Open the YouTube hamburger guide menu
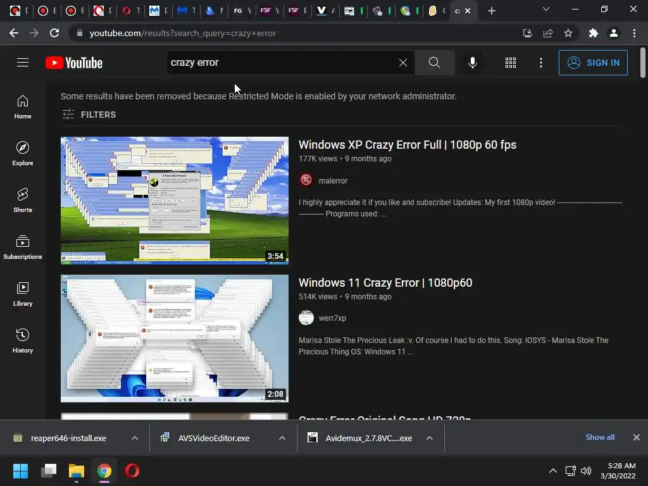The height and width of the screenshot is (486, 648). pos(23,63)
